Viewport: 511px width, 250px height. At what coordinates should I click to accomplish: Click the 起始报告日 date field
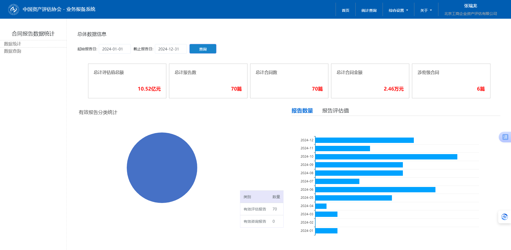click(x=115, y=49)
